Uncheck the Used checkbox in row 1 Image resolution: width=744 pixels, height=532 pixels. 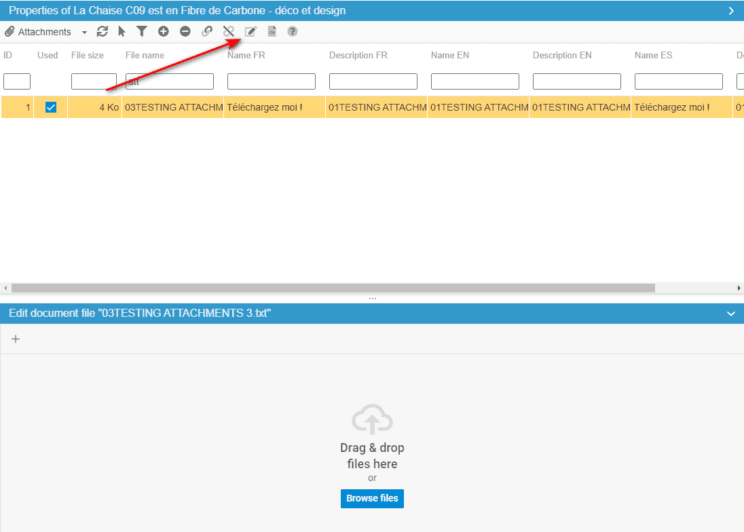tap(51, 107)
